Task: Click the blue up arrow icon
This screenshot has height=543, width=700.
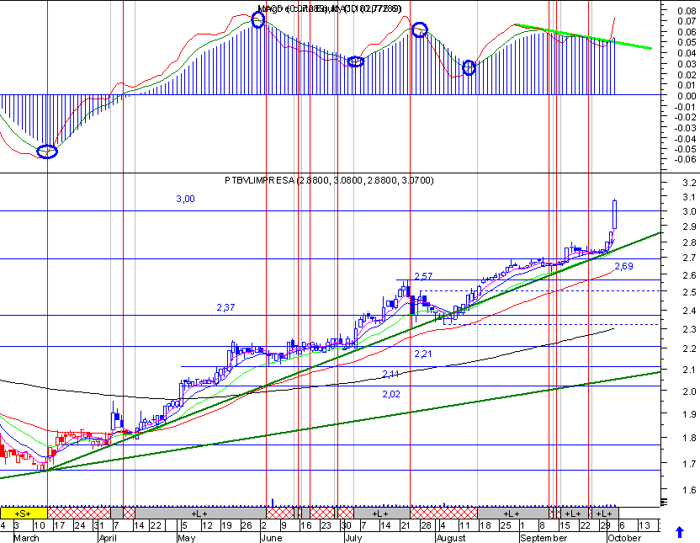Action: [x=680, y=532]
